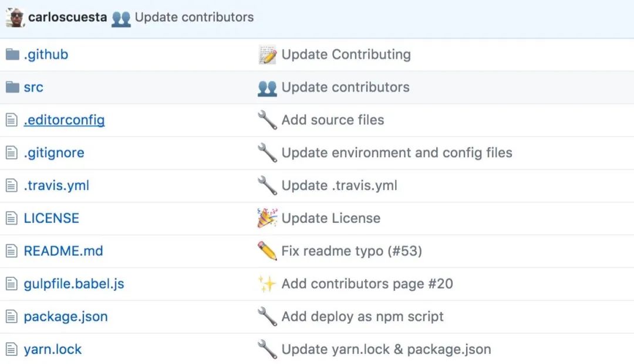Click the file icon beside package.json
Viewport: 634px width, 364px height.
pos(12,316)
